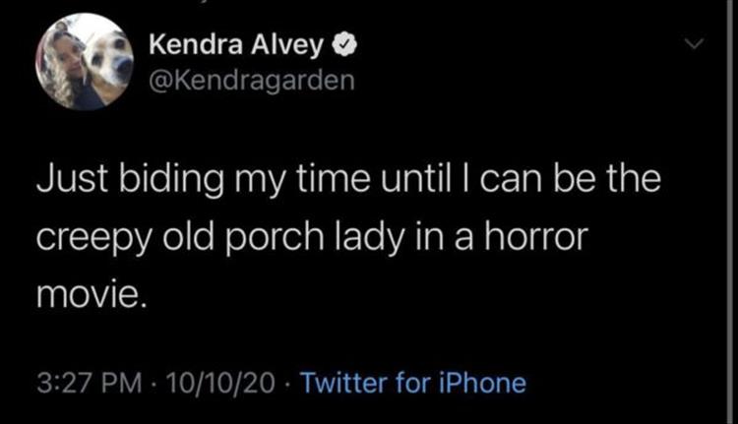Click the word 'movie.' in the tweet
This screenshot has width=738, height=424.
tap(92, 294)
